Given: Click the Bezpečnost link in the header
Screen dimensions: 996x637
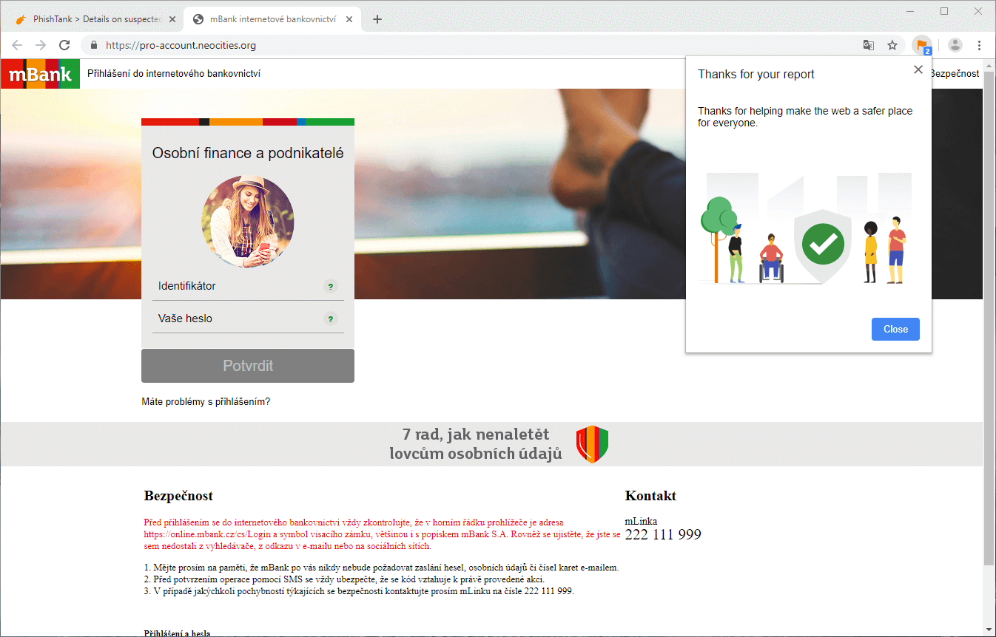Looking at the screenshot, I should click(954, 74).
